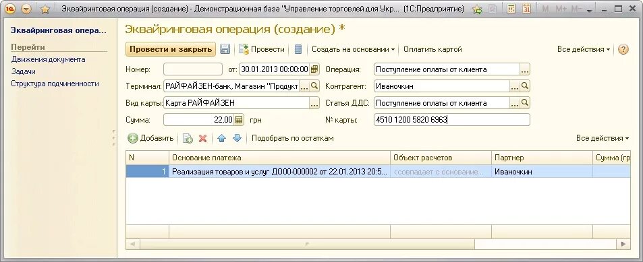Open calculator icon in Сумма field
643x262 pixels.
[240, 120]
